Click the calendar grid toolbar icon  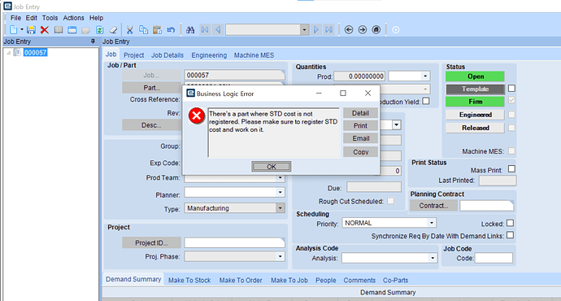pos(72,30)
